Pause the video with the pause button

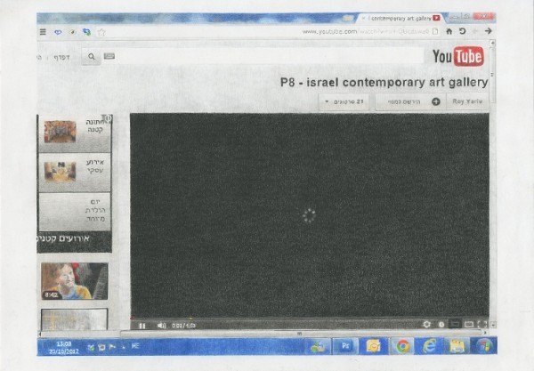click(x=142, y=326)
